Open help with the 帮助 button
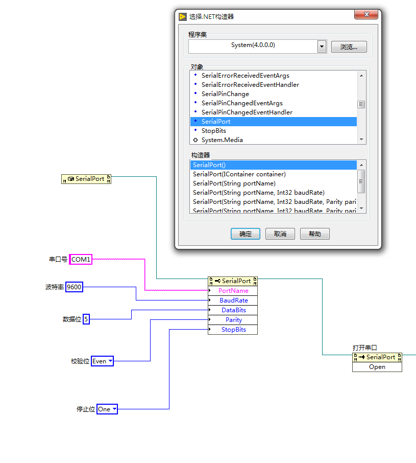416x463 pixels. pyautogui.click(x=314, y=234)
